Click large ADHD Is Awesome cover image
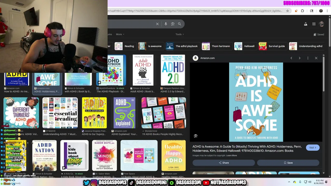Image resolution: width=331 pixels, height=186 pixels. 256,102
